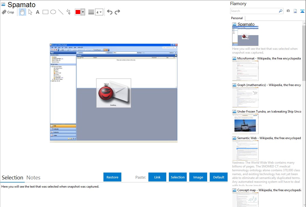Click the red color swatch

(x=78, y=12)
